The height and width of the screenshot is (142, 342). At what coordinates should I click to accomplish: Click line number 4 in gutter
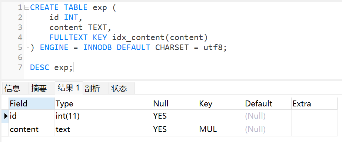point(20,37)
